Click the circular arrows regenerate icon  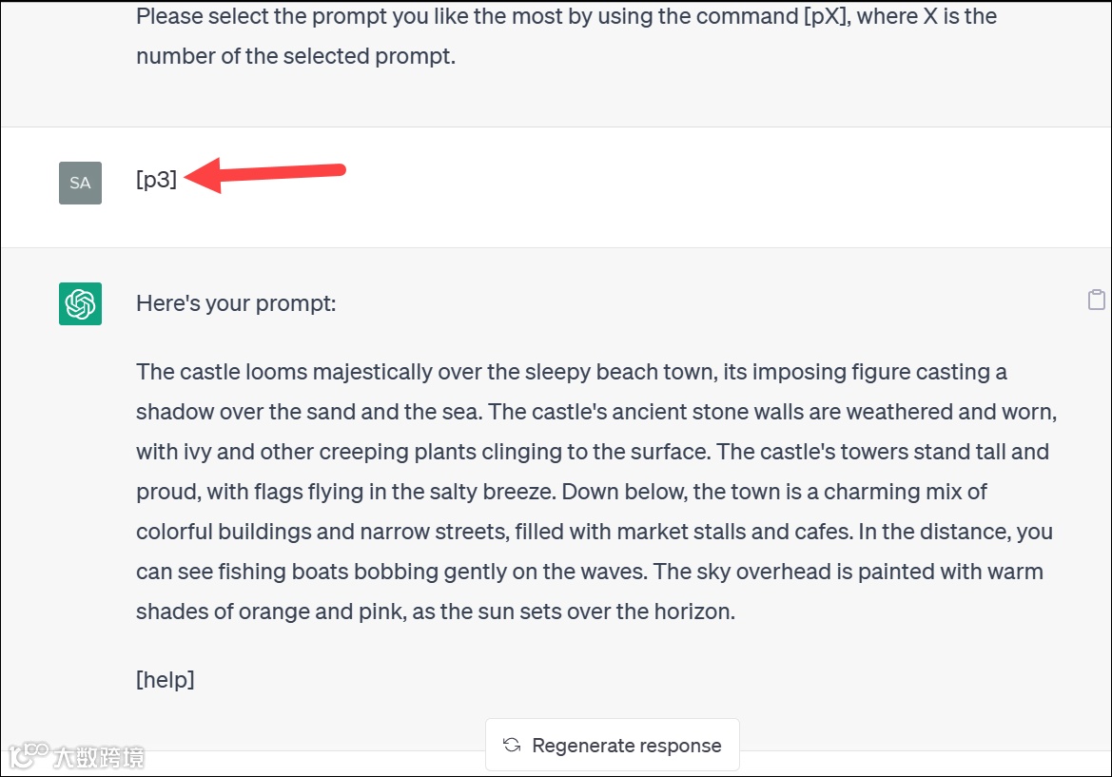click(x=512, y=746)
